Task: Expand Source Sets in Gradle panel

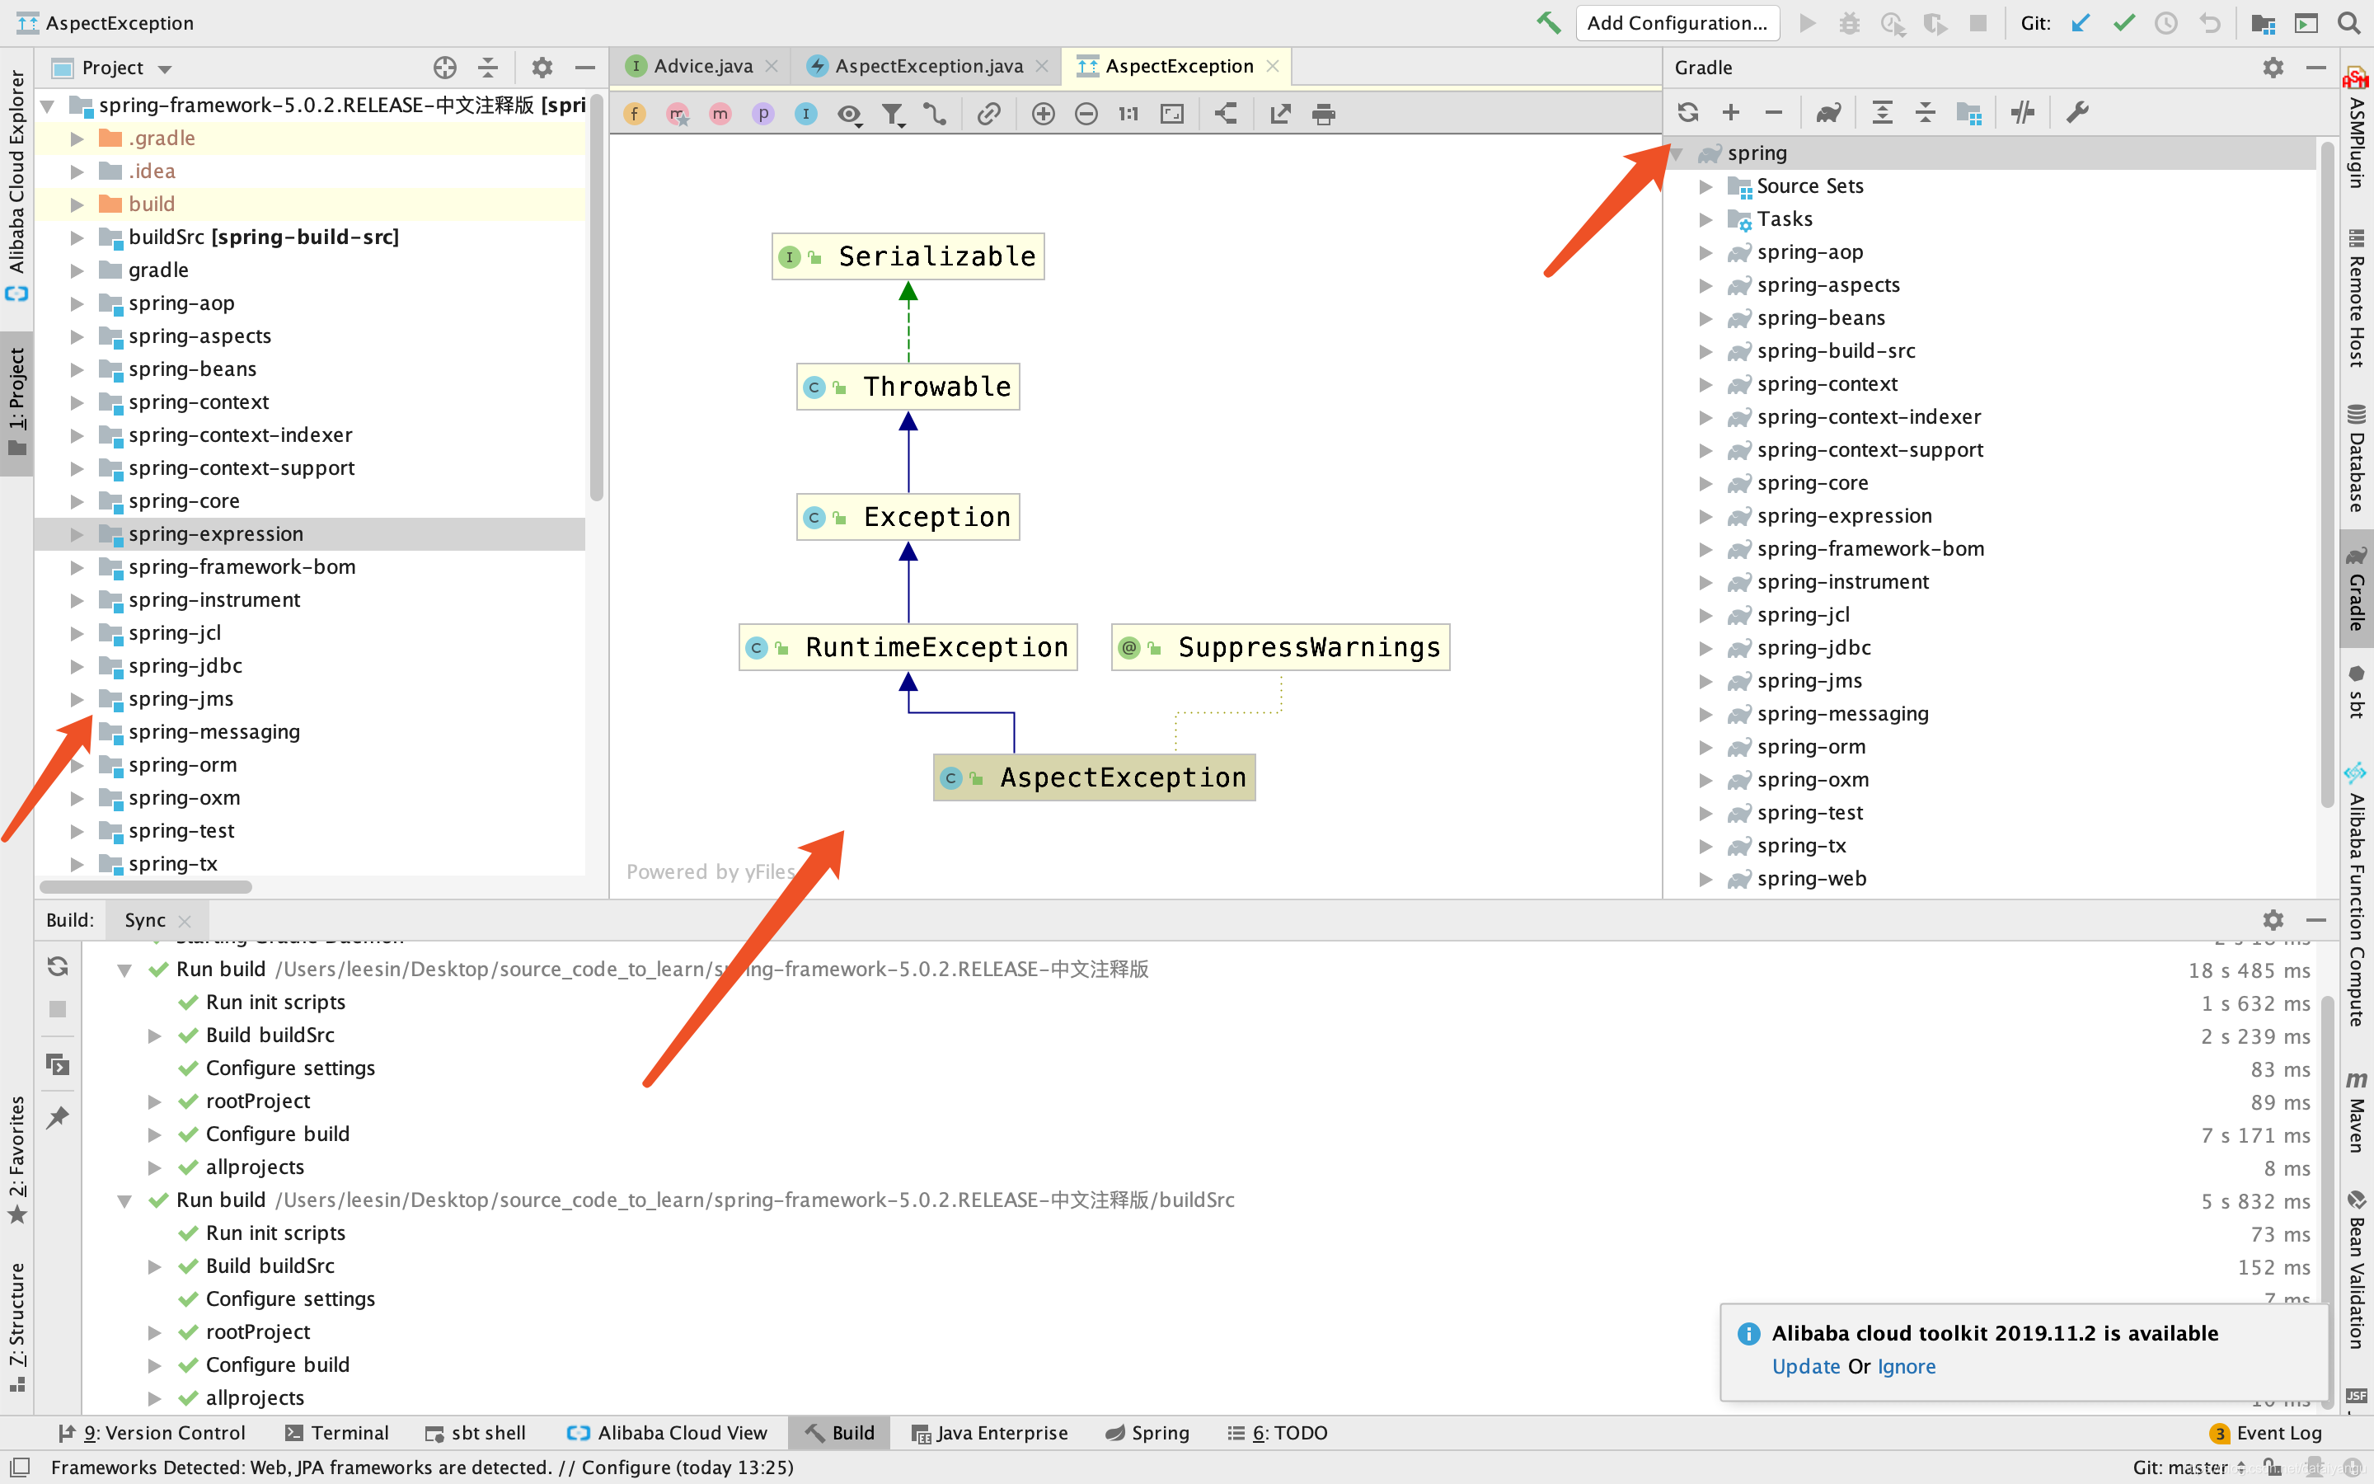Action: point(1706,185)
